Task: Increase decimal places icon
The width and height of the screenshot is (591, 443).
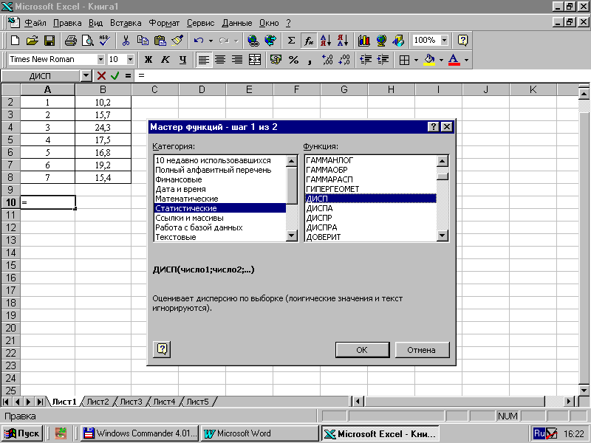Action: [x=327, y=60]
